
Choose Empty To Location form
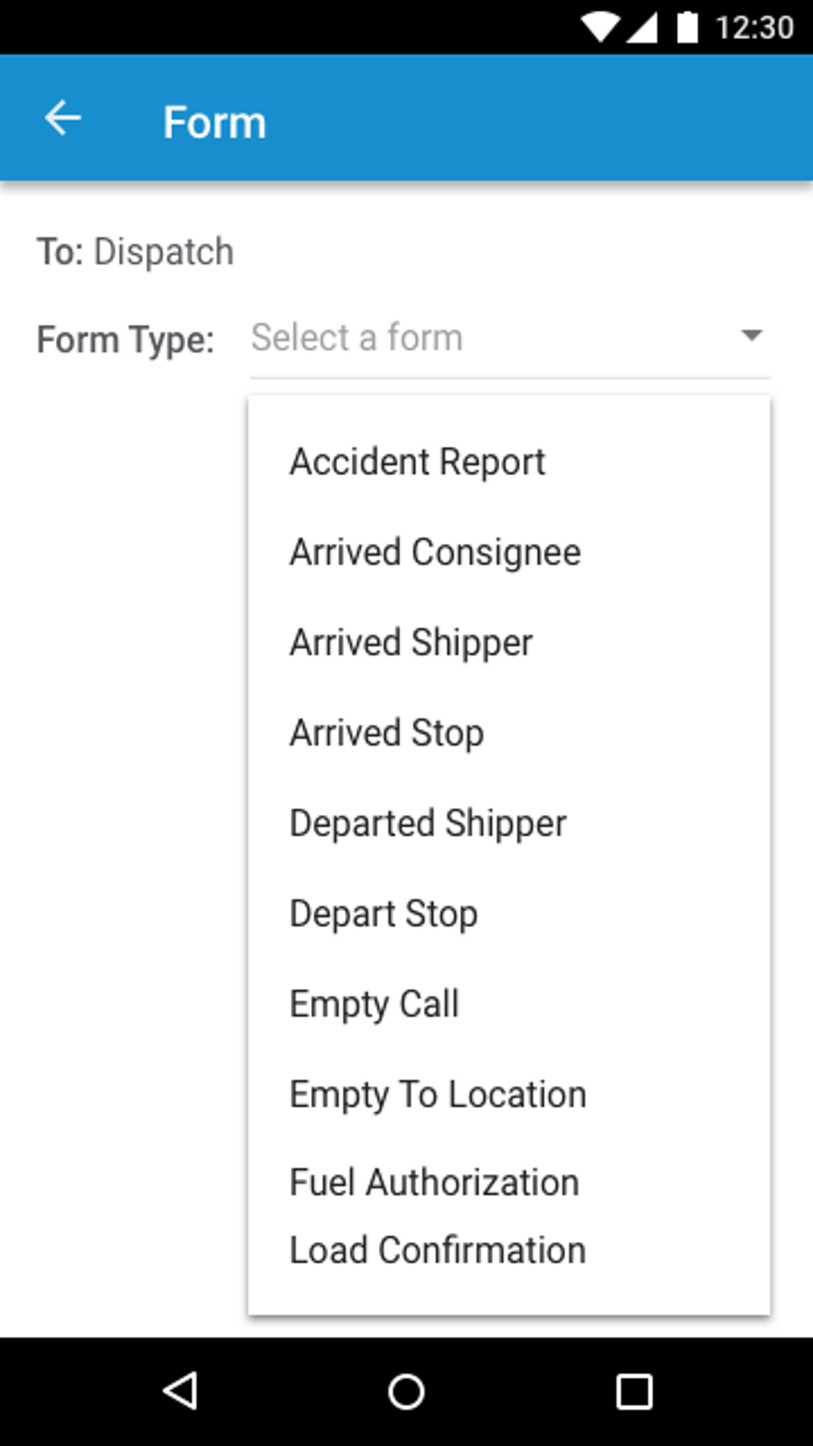pos(438,1094)
